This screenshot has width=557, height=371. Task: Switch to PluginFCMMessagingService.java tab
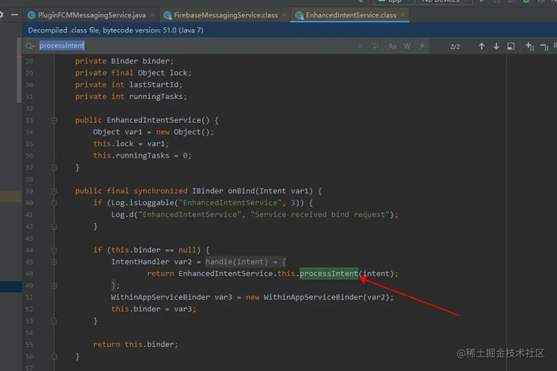(x=92, y=15)
